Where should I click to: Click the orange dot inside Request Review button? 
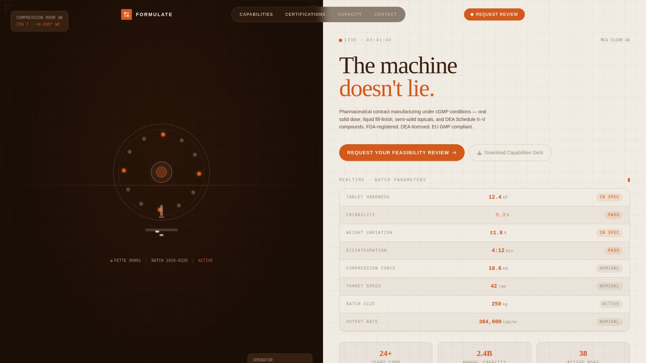pyautogui.click(x=472, y=14)
